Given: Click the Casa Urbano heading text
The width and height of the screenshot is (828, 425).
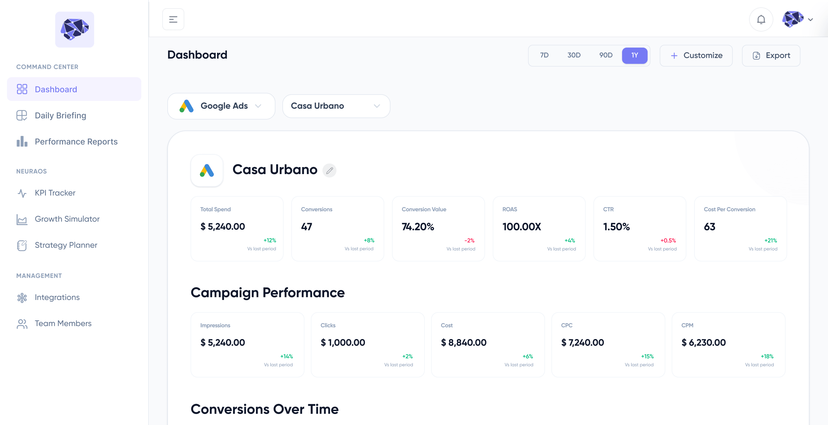Looking at the screenshot, I should pyautogui.click(x=275, y=169).
